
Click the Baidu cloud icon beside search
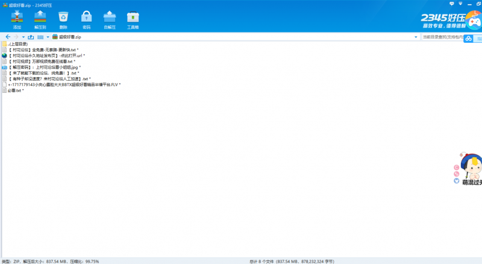coord(468,39)
